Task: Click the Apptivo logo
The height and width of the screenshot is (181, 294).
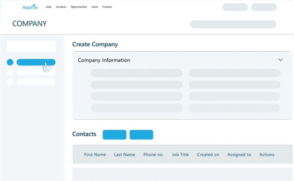Action: tap(30, 7)
